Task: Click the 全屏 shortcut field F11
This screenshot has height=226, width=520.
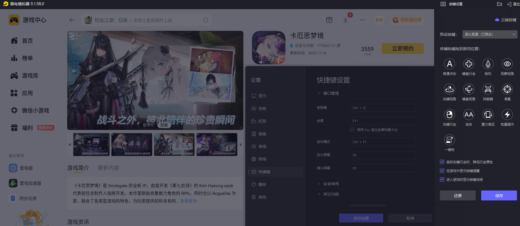Action: [x=383, y=121]
